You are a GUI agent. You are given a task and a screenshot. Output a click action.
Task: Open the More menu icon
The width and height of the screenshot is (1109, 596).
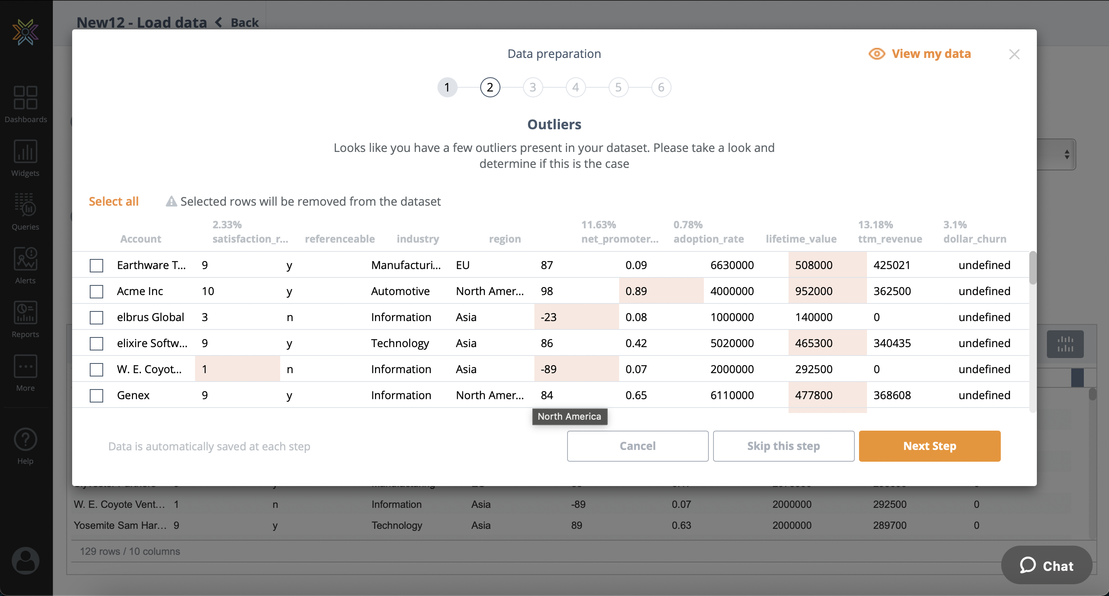[26, 367]
